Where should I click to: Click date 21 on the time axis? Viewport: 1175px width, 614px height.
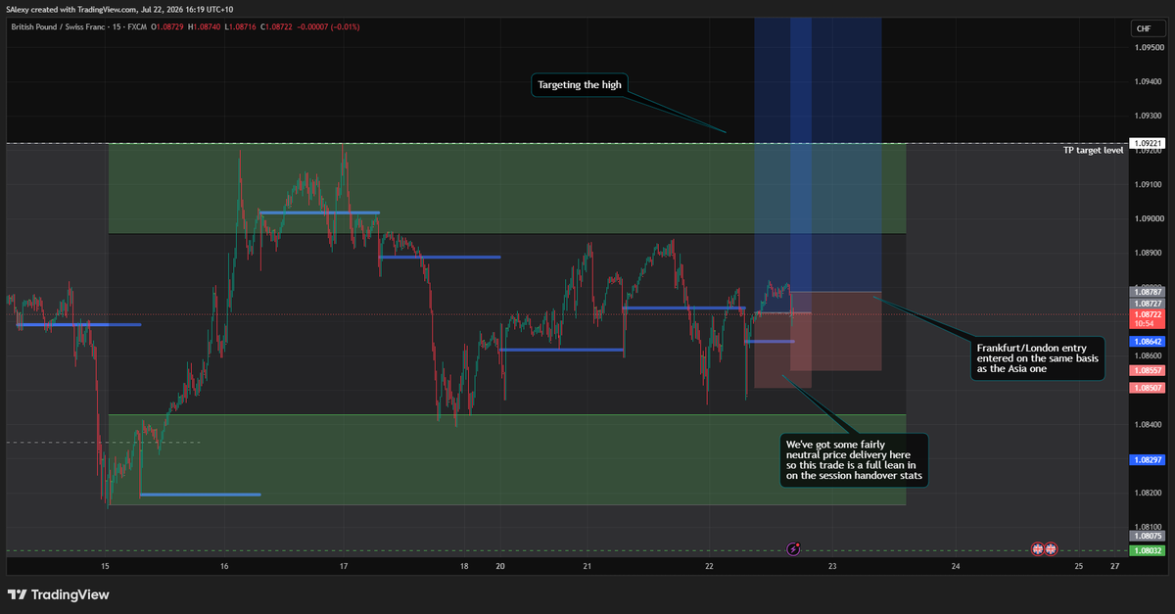[x=587, y=567]
